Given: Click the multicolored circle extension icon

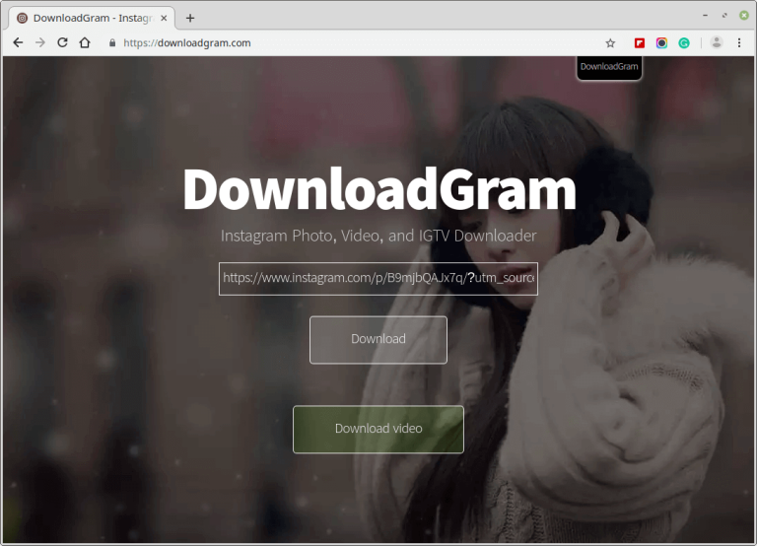Looking at the screenshot, I should pos(661,43).
